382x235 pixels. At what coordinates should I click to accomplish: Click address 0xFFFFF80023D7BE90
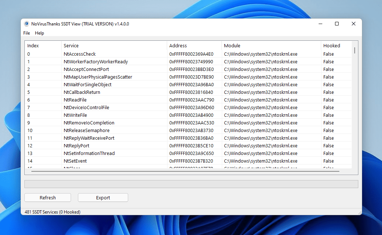[x=191, y=77]
